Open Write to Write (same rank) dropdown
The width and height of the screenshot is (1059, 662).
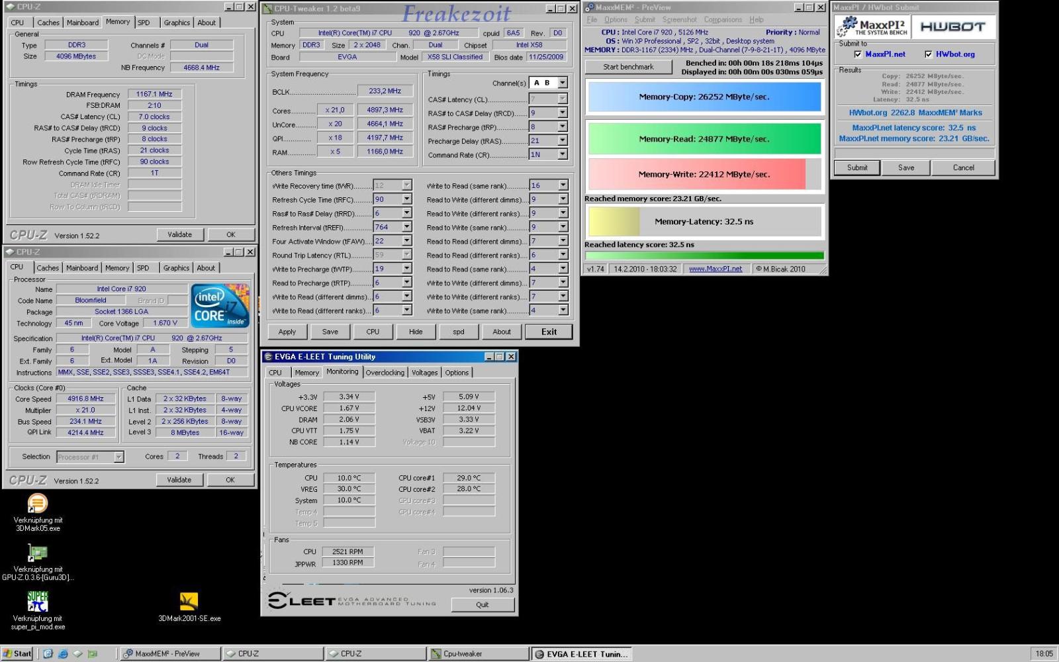click(563, 310)
